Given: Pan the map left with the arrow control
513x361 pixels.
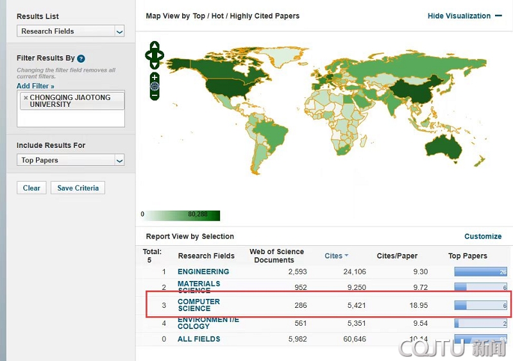Looking at the screenshot, I should click(148, 56).
